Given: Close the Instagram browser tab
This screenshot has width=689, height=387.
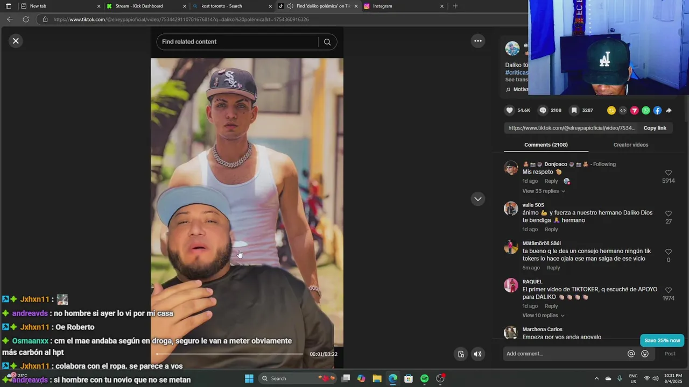Looking at the screenshot, I should [x=442, y=6].
